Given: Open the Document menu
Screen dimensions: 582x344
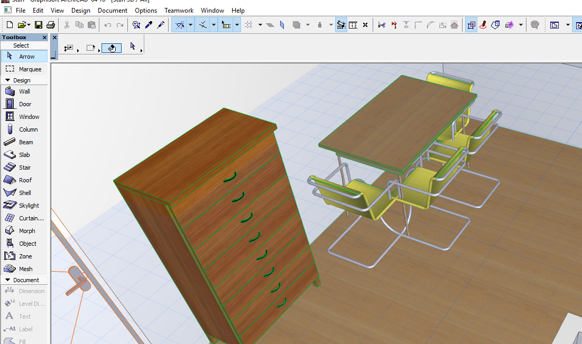Looking at the screenshot, I should click(x=113, y=11).
